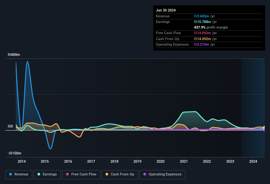Toggle Free Cash Flow legend item

pos(81,174)
